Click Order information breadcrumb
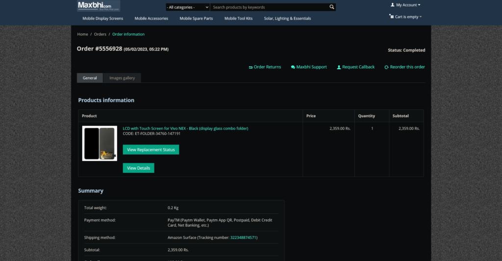This screenshot has height=261, width=502. coord(128,34)
